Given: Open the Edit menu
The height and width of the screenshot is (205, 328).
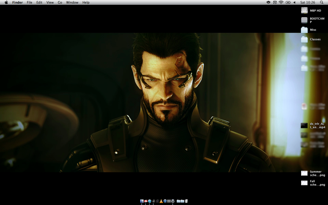Looking at the screenshot, I should pos(39,3).
